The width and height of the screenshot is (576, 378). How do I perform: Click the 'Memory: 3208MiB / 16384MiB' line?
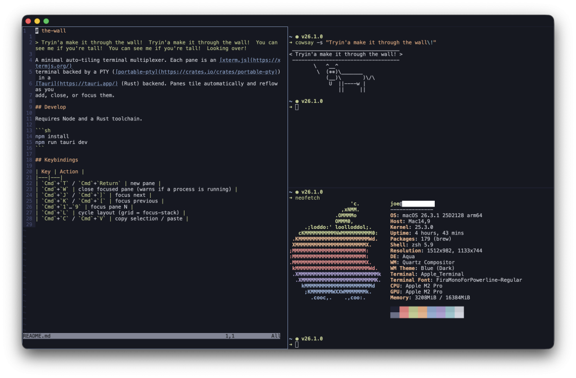coord(430,298)
